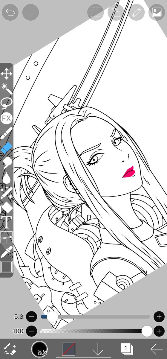167x359 pixels.
Task: Select the Bucket fill tool
Action: pyautogui.click(x=6, y=207)
